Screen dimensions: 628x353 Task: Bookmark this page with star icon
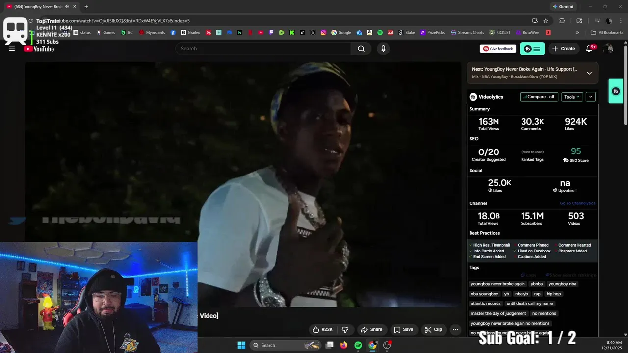[x=546, y=21]
